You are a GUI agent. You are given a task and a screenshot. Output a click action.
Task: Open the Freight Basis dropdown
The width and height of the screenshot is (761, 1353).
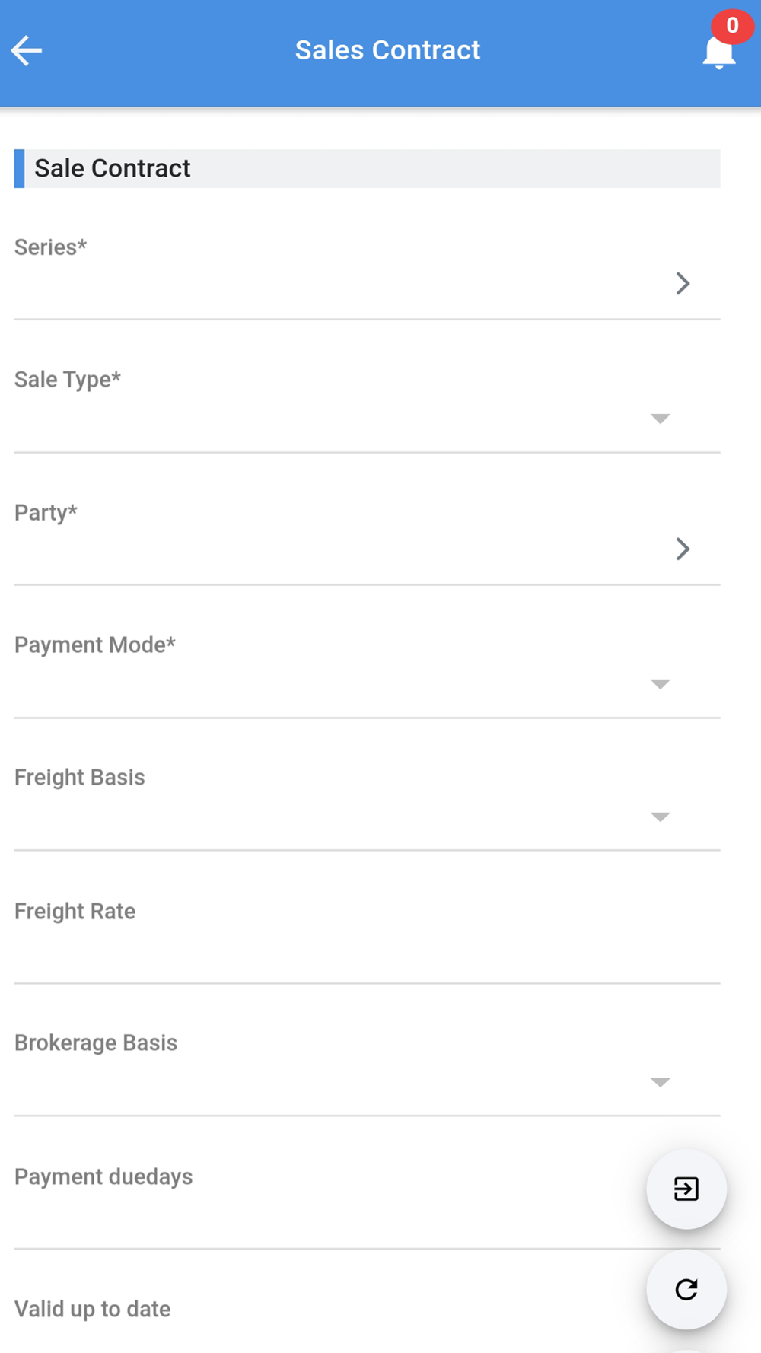pos(660,817)
